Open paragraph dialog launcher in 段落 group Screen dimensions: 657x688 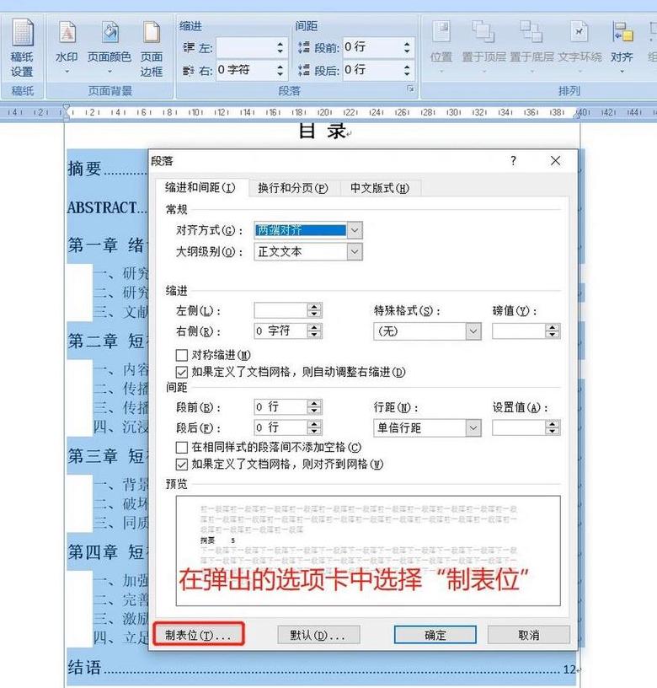[411, 89]
